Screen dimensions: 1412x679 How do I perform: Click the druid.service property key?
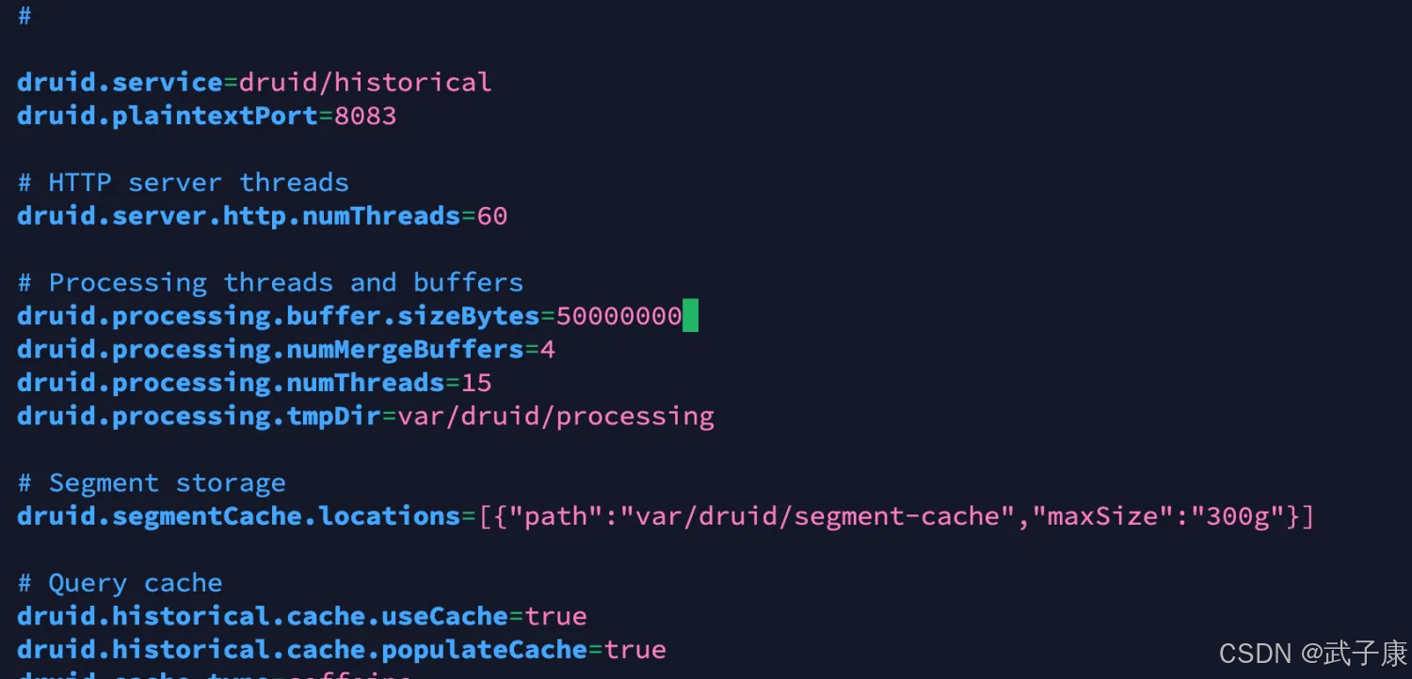(120, 83)
